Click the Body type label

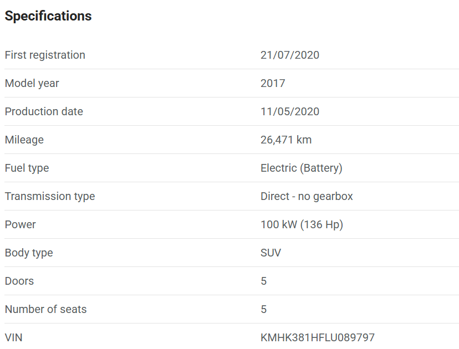(29, 253)
